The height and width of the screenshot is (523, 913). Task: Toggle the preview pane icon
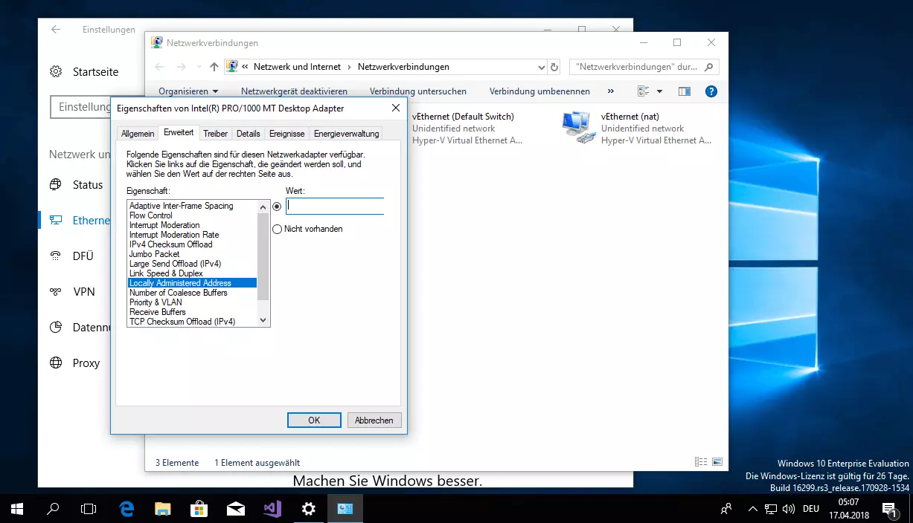click(685, 91)
